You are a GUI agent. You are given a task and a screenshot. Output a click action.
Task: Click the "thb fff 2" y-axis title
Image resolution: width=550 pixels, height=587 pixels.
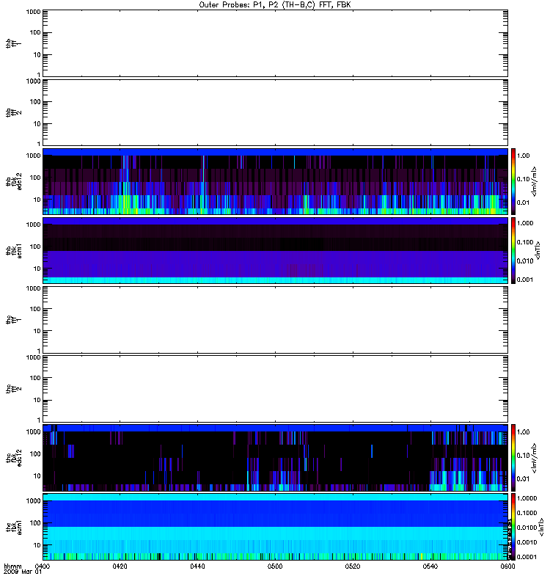[x=13, y=112]
